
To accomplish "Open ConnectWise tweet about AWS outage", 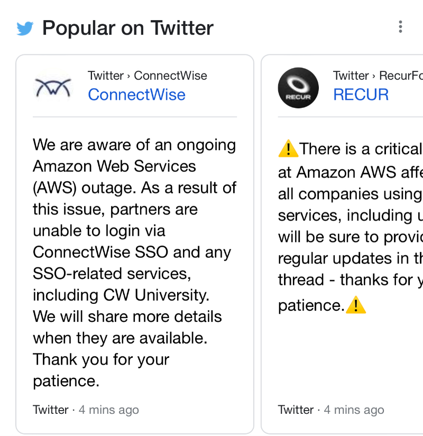I will tap(135, 263).
